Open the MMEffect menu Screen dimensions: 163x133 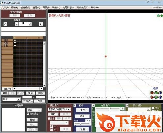click(x=157, y=8)
